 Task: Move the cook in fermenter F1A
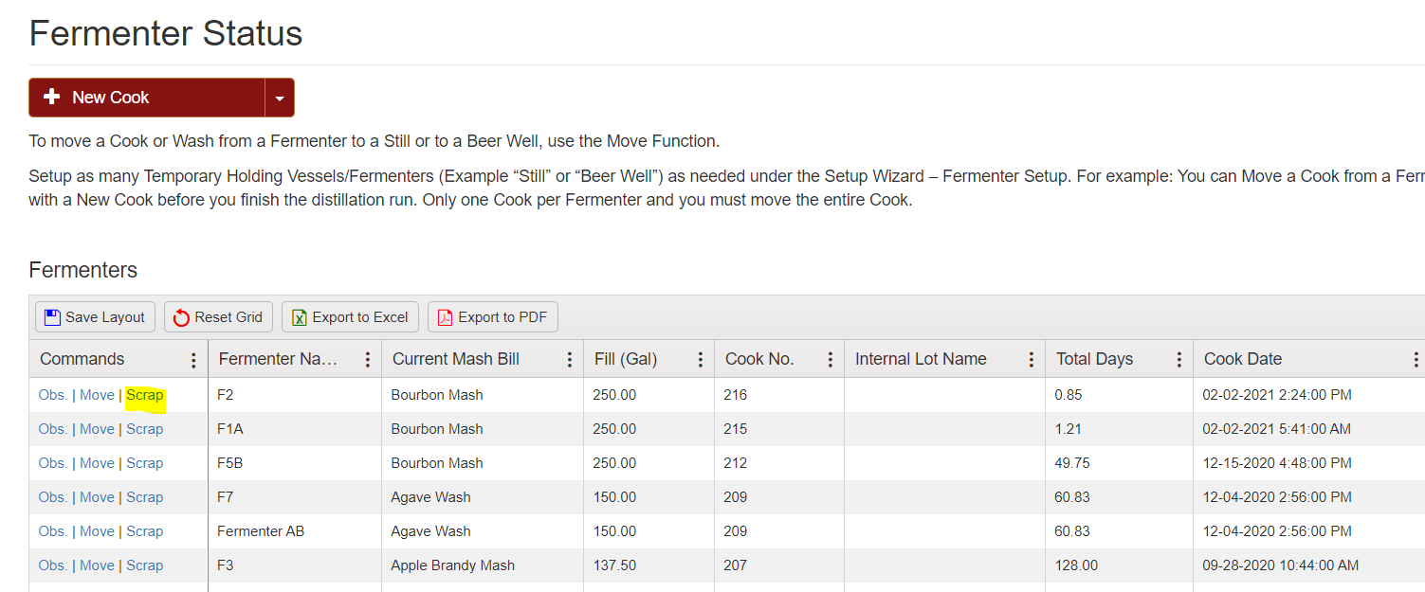point(97,429)
